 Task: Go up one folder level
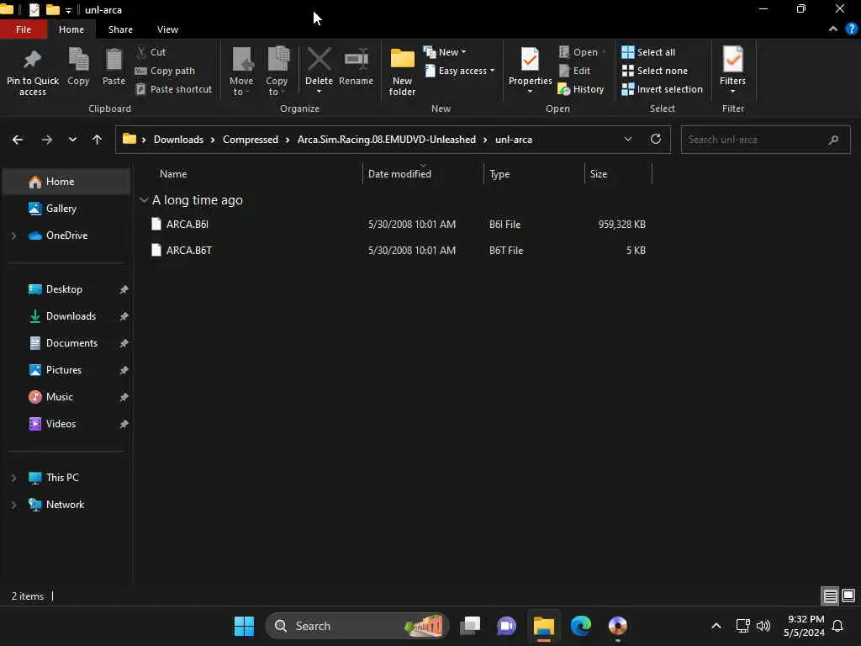coord(98,140)
